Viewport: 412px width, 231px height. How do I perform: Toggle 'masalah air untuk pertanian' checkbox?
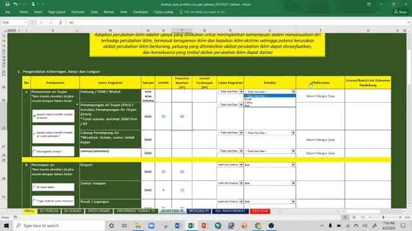pyautogui.click(x=35, y=134)
